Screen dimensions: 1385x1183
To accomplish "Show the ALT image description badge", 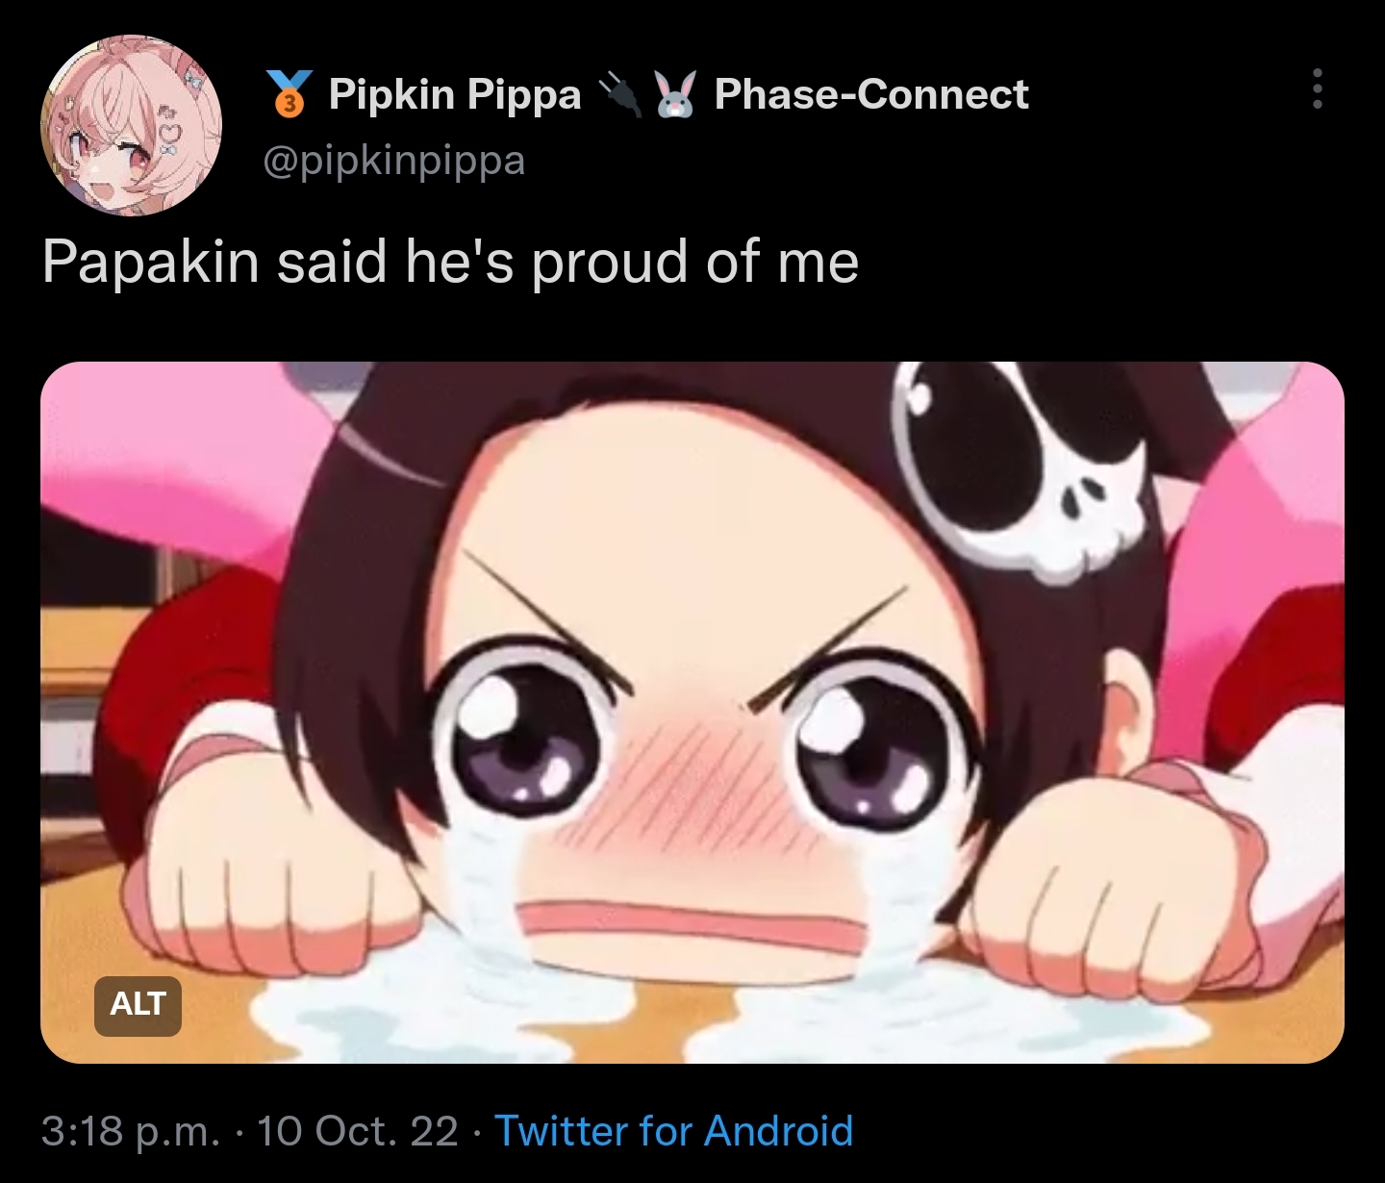I will 138,1005.
